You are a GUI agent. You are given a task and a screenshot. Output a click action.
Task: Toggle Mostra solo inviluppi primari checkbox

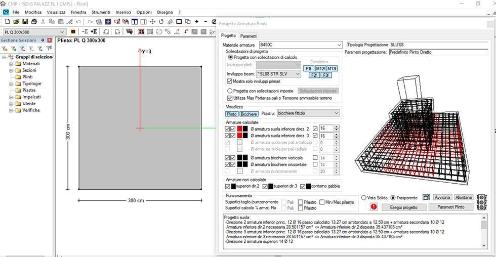click(x=230, y=81)
